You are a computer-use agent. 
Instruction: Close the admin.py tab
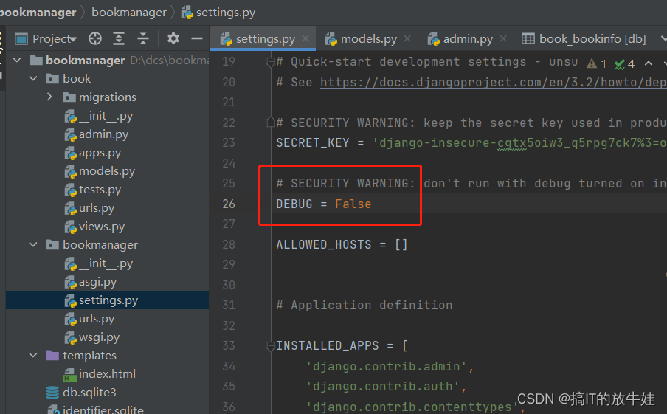point(503,38)
